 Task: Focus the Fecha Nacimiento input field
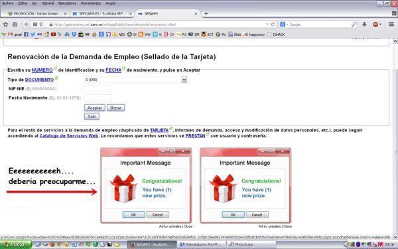(98, 98)
